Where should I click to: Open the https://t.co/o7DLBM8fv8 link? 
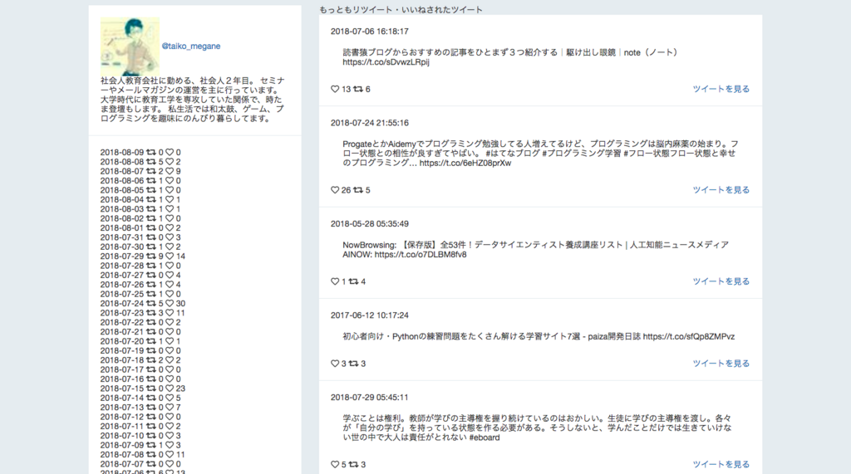tap(421, 255)
